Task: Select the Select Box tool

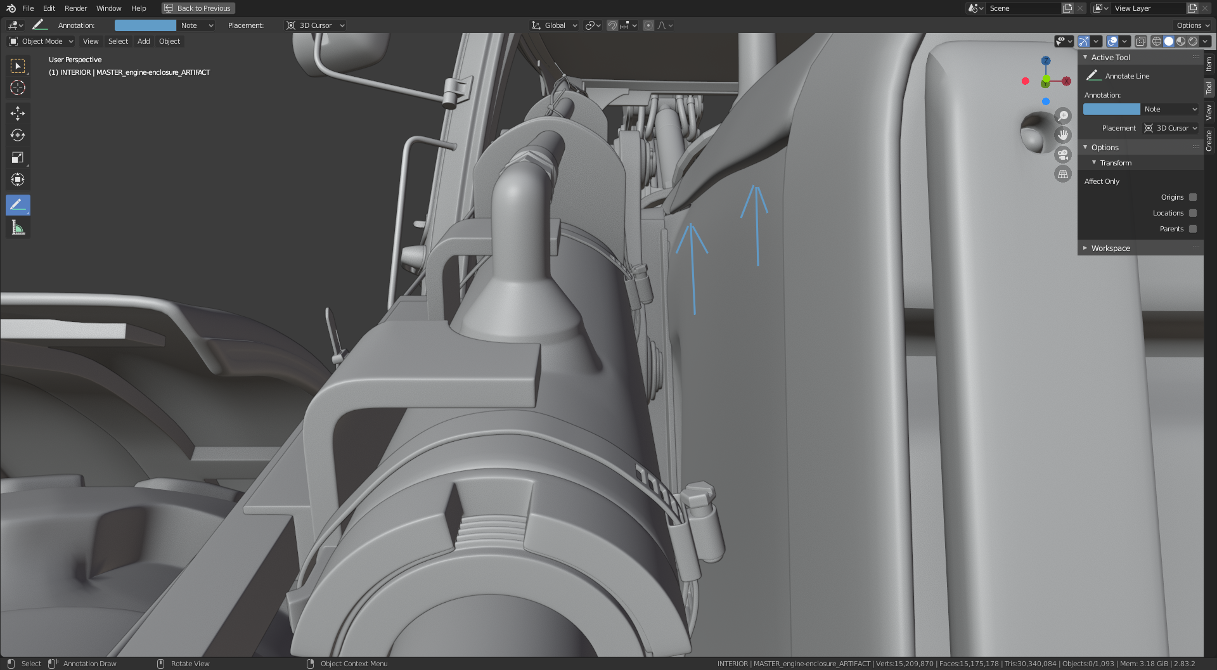Action: pyautogui.click(x=18, y=66)
